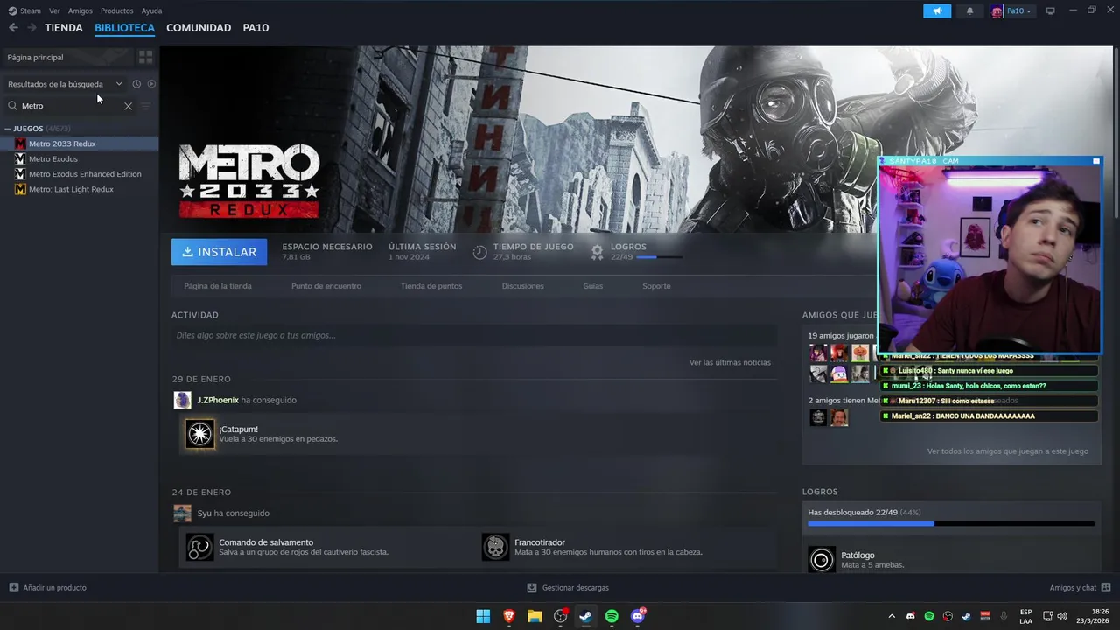This screenshot has height=630, width=1120.
Task: Click the Página principal button
Action: tap(67, 57)
